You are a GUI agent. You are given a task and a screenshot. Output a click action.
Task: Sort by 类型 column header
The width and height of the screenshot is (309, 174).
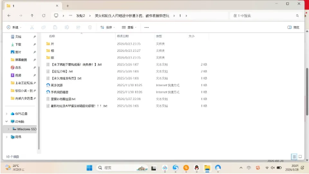click(159, 36)
